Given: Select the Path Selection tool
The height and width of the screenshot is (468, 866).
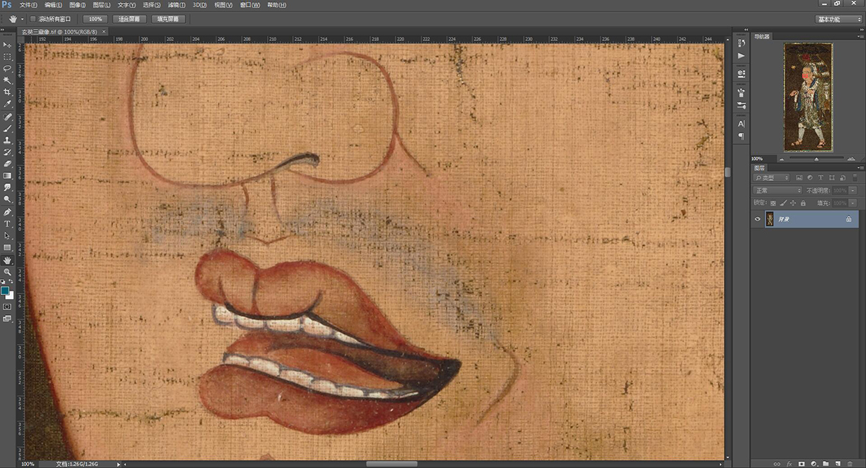Looking at the screenshot, I should [x=7, y=236].
